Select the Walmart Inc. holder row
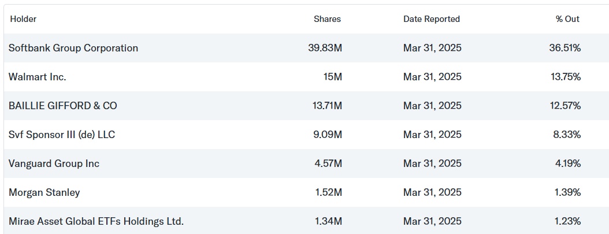 [x=38, y=77]
